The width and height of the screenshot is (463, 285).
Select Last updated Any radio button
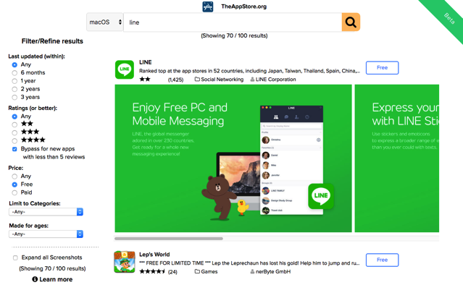pos(14,64)
